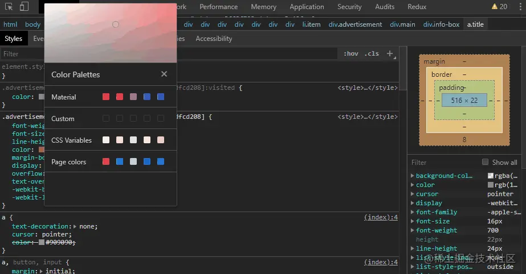Screen dimensions: 526x274
Task: Select the li.item breadcrumb node
Action: click(x=311, y=24)
